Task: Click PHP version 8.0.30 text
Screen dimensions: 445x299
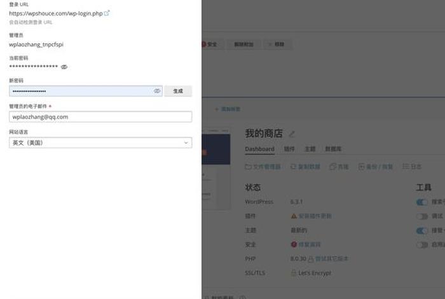Action: (x=298, y=259)
